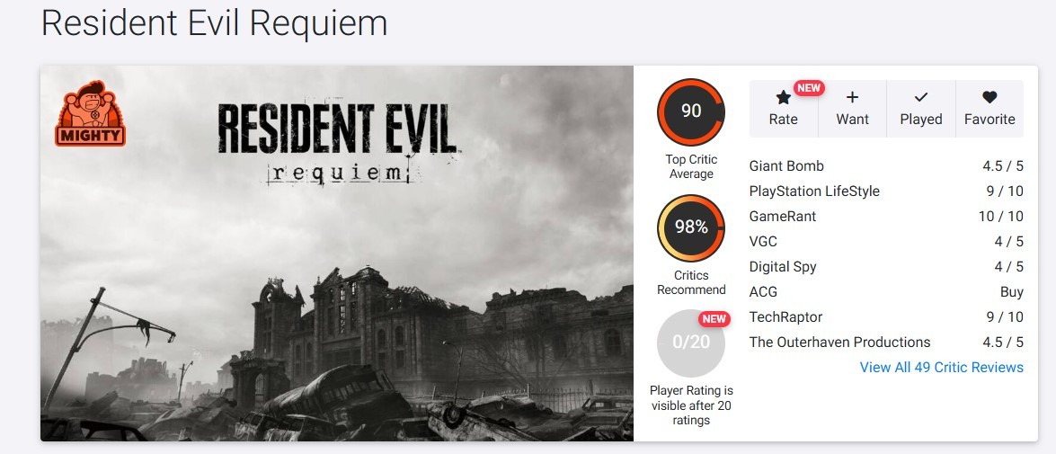Click the 98% Critics Recommend circle
1056x454 pixels.
pos(691,227)
